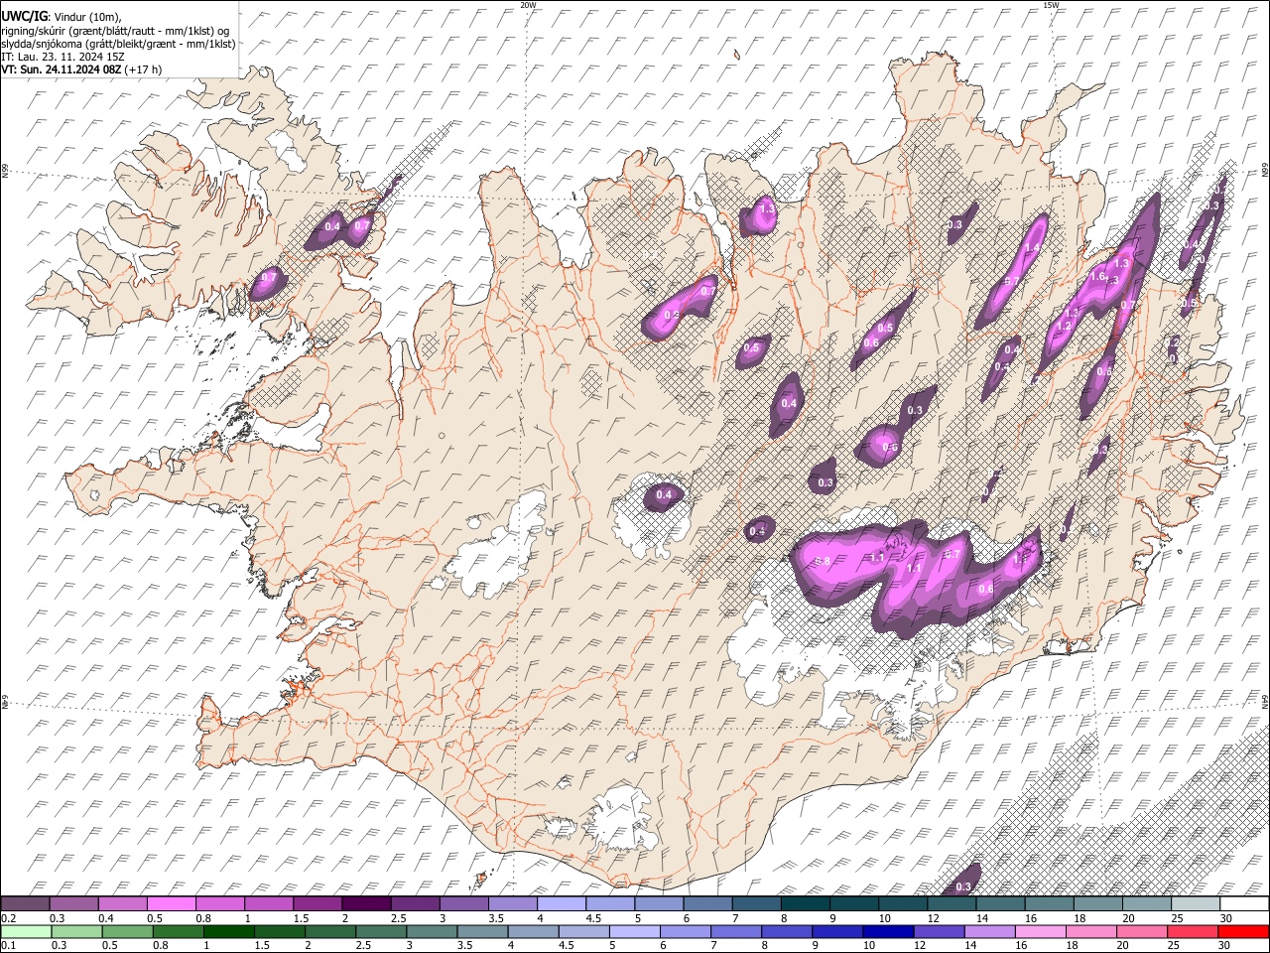This screenshot has height=953, width=1270.
Task: Select the '1.2' precipitation value on the map
Action: pyautogui.click(x=1064, y=326)
